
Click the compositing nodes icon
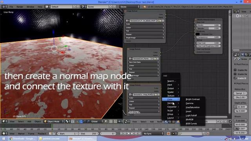170,122
